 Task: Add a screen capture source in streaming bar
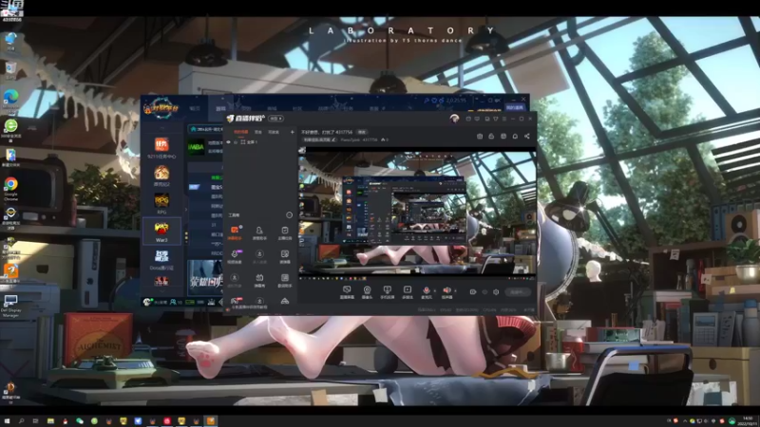347,292
